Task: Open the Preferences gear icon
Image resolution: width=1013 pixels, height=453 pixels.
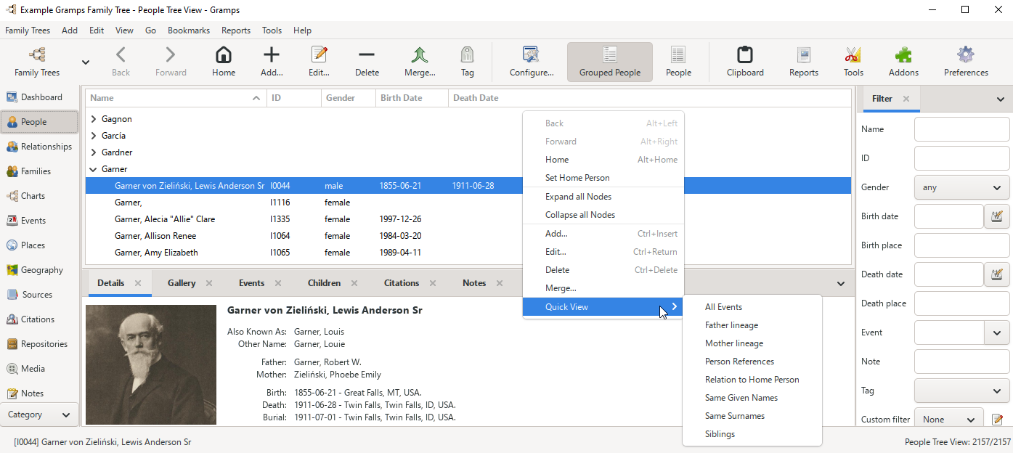Action: [966, 55]
